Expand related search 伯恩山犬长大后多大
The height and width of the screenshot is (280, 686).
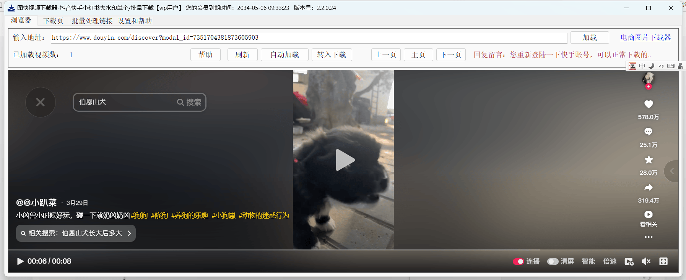tap(76, 233)
